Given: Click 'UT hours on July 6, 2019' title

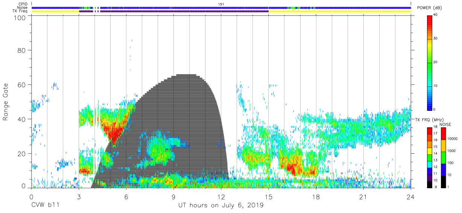Looking at the screenshot, I should (x=221, y=205).
